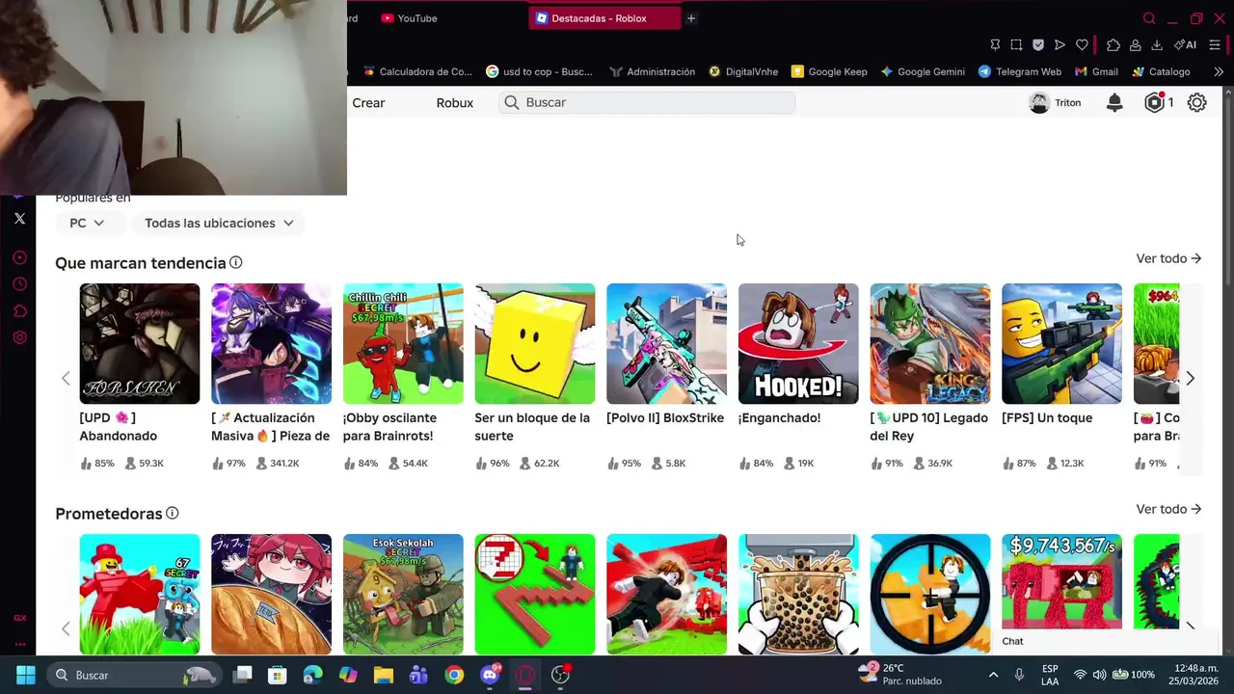Open the browser profile icon
This screenshot has height=694, width=1234.
[1136, 45]
